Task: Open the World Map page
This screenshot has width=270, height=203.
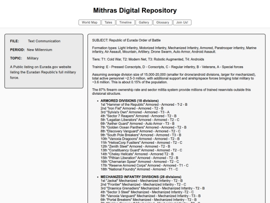Action: coord(89,23)
